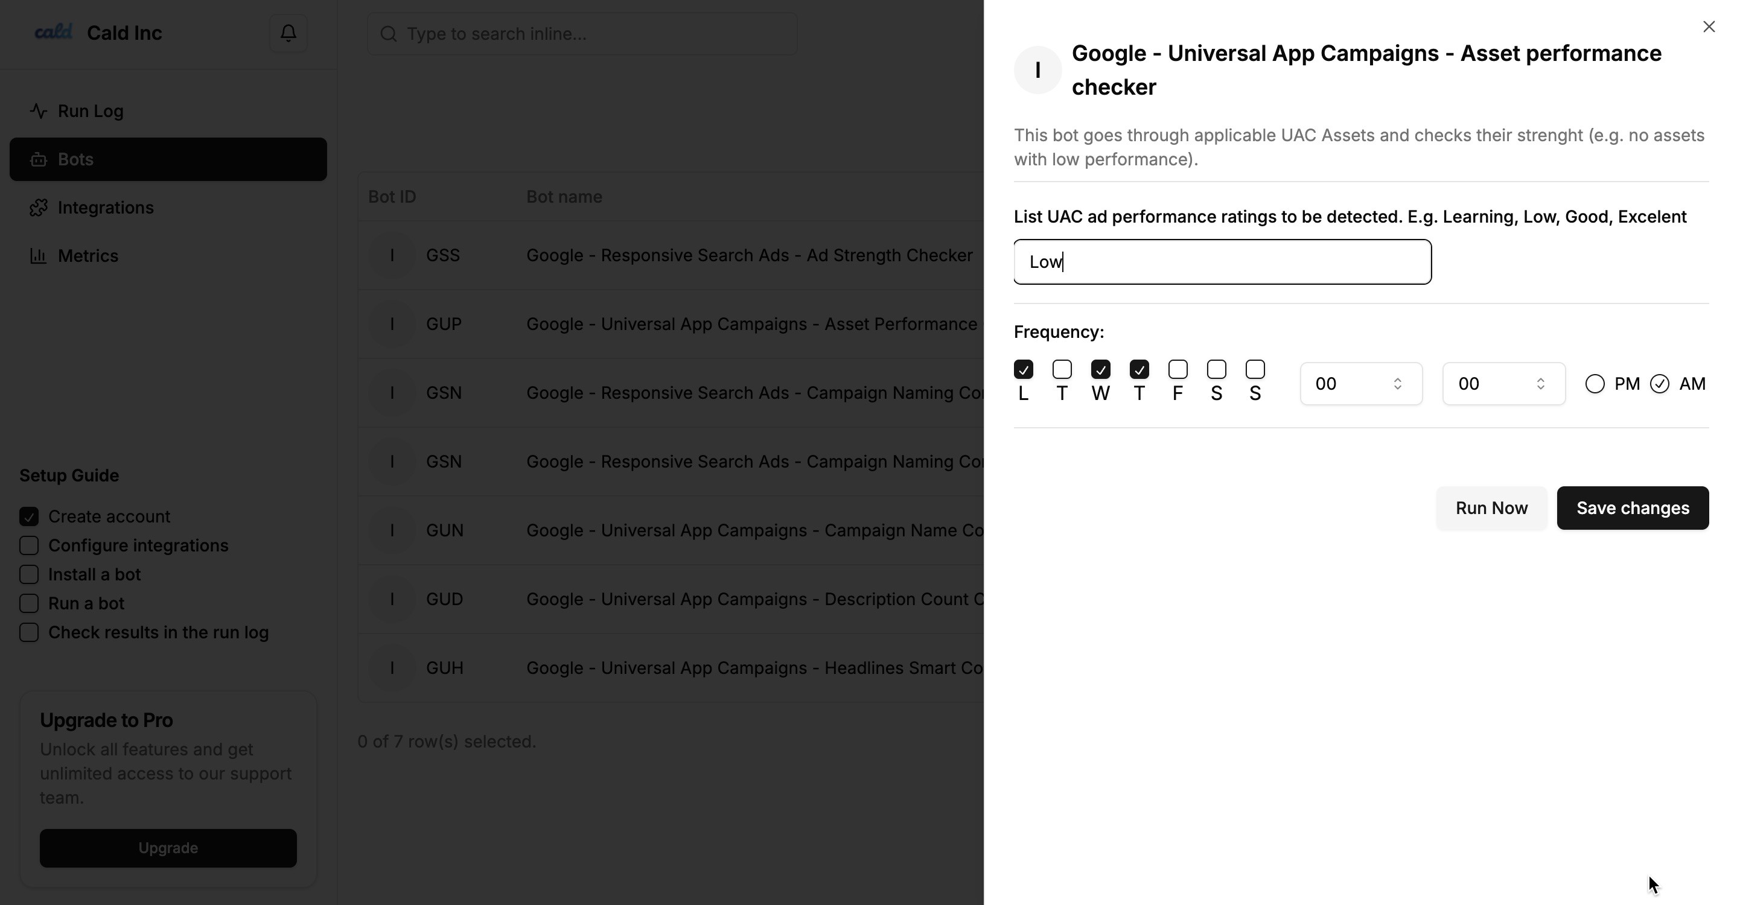
Task: Go to Integrations in sidebar
Action: [168, 208]
